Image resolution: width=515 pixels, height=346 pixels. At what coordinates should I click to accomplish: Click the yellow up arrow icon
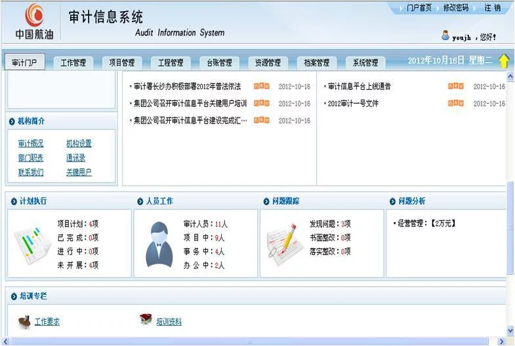(503, 61)
